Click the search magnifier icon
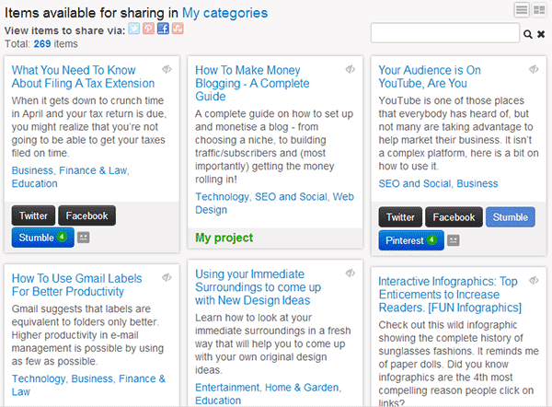552x407 pixels. pos(528,34)
